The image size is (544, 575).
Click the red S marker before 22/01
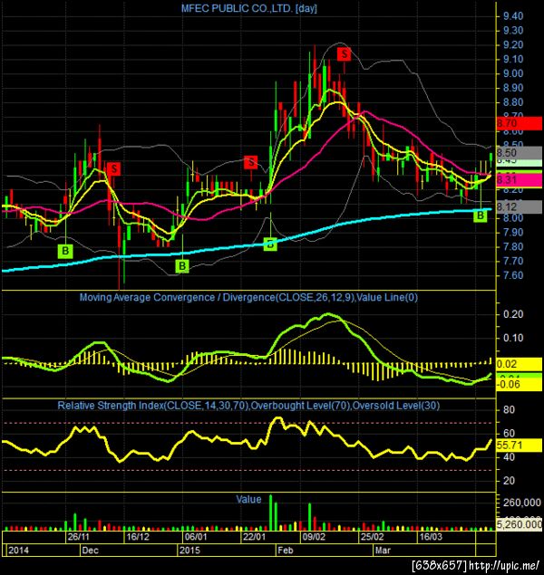(x=251, y=162)
